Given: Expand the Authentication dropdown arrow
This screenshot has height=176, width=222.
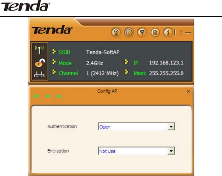Looking at the screenshot, I should coord(171,127).
